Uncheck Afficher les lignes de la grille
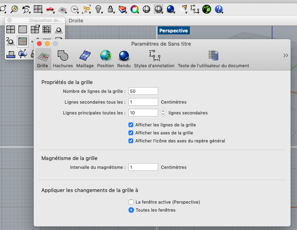This screenshot has height=230, width=297. click(131, 125)
